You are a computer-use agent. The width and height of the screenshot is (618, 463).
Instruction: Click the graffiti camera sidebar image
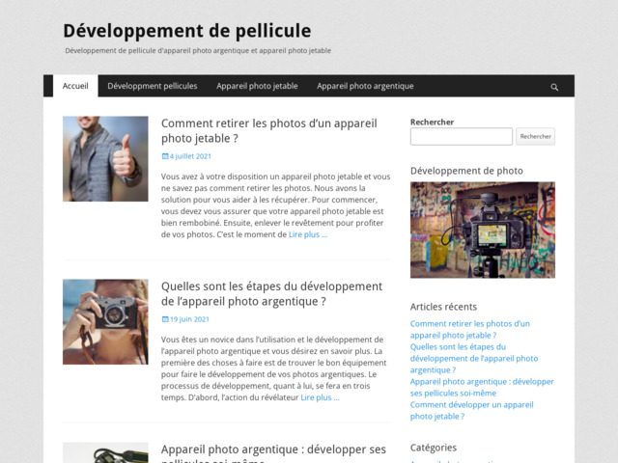(x=482, y=230)
